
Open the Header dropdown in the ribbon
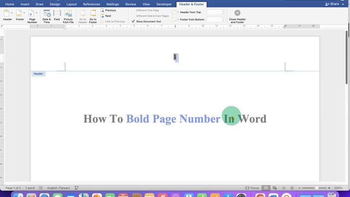(8, 15)
